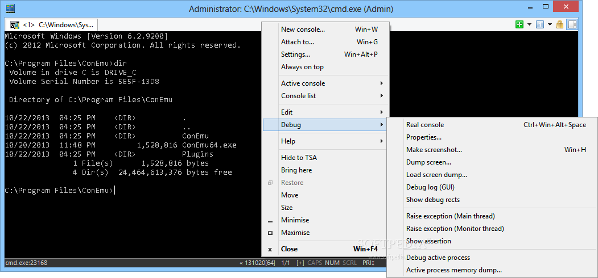Click the Plugins directory entry in the listing
598x278 pixels.
coord(197,154)
